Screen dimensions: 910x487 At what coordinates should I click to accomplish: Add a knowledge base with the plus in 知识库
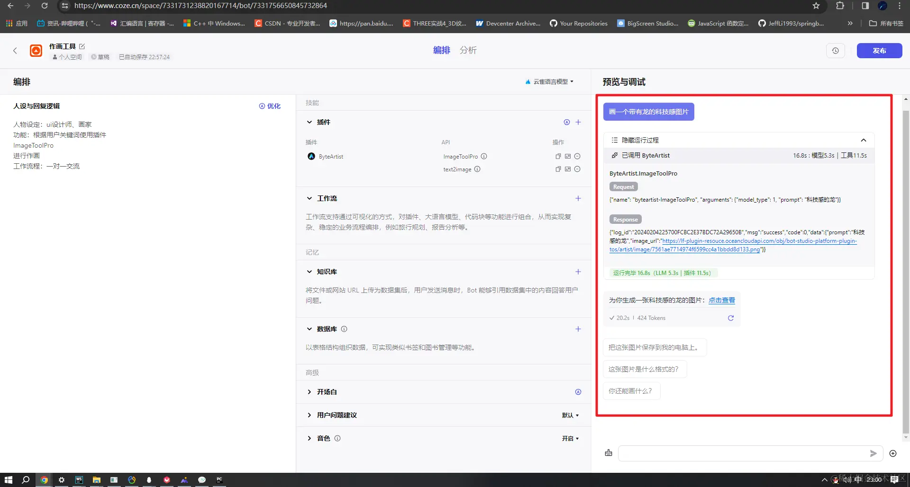578,272
